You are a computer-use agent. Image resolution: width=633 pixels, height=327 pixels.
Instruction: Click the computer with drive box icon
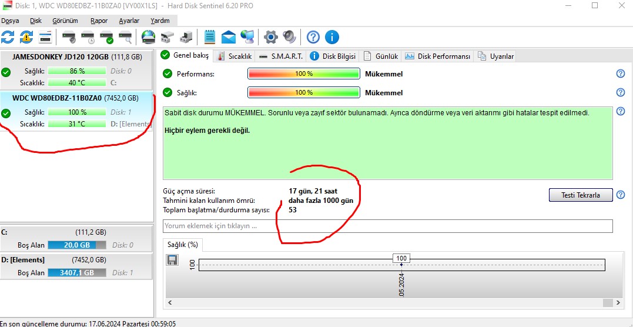pyautogui.click(x=186, y=37)
